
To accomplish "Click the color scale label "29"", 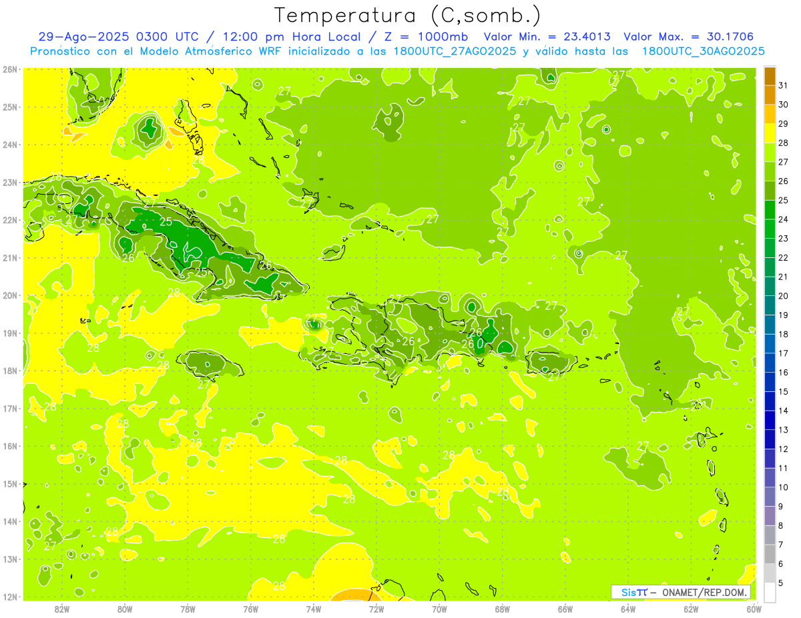I will point(784,124).
